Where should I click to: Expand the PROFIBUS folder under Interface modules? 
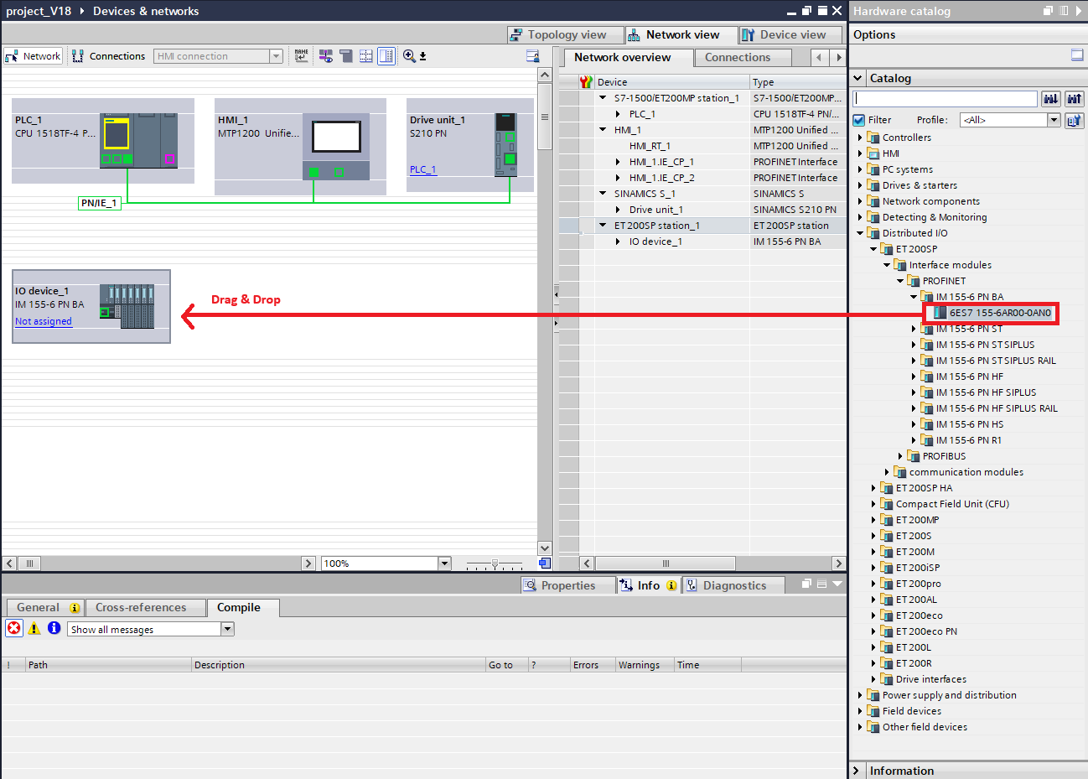pos(900,456)
